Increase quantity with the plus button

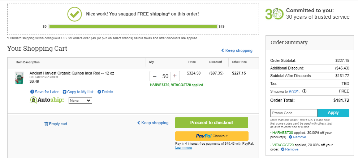[174, 76]
